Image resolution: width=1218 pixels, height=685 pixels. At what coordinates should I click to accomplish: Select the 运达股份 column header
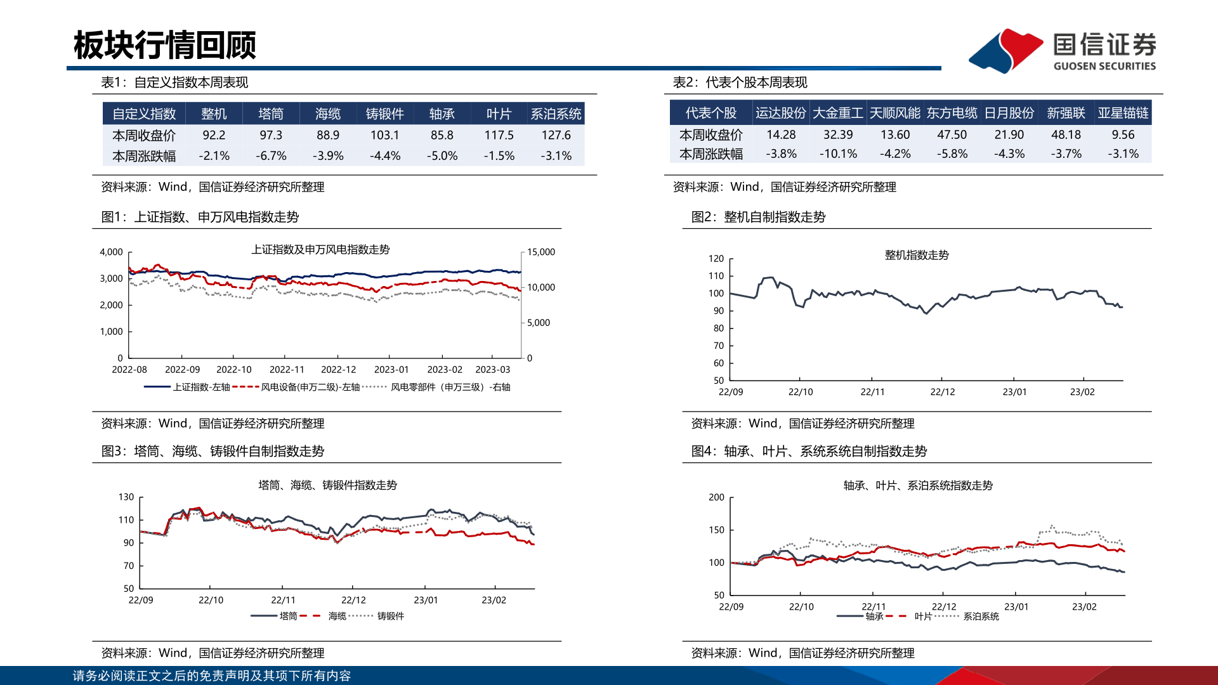click(x=781, y=113)
